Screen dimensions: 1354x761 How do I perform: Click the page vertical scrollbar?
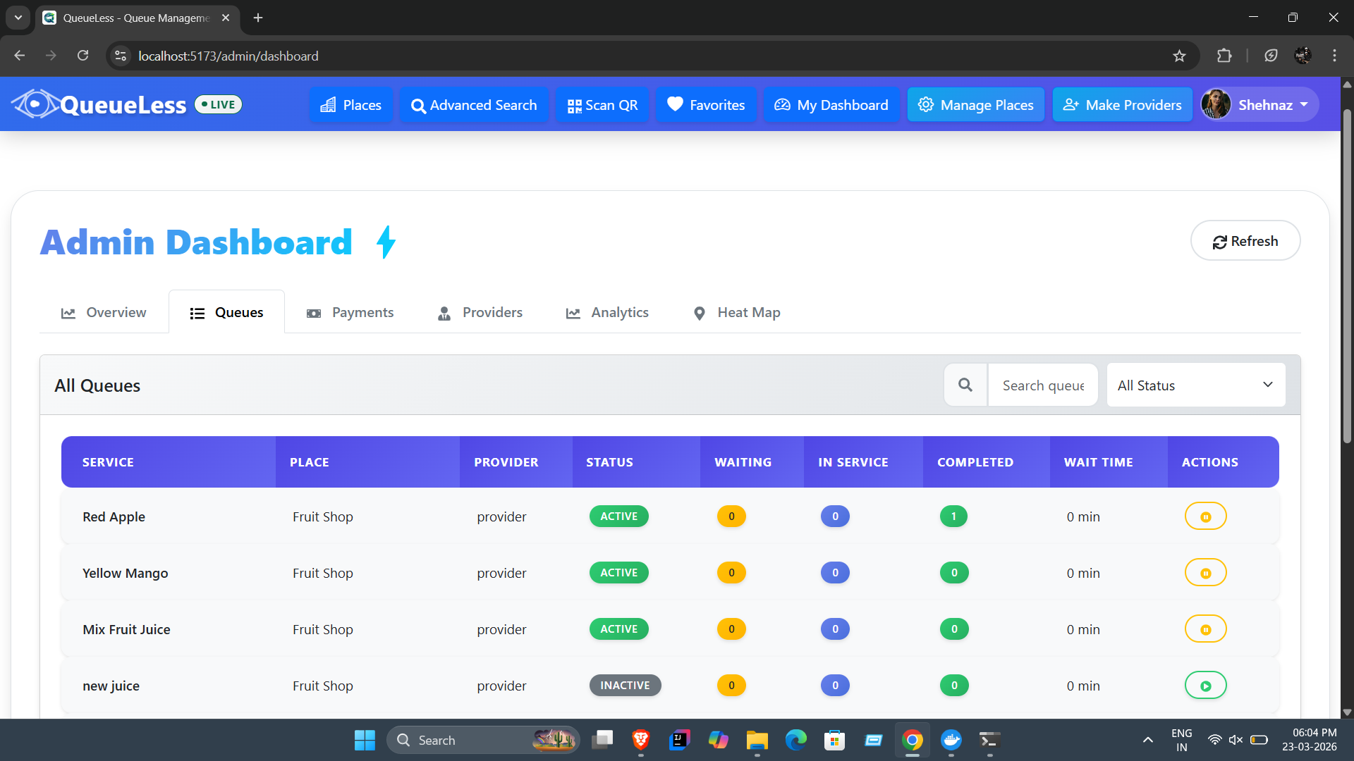click(1346, 276)
